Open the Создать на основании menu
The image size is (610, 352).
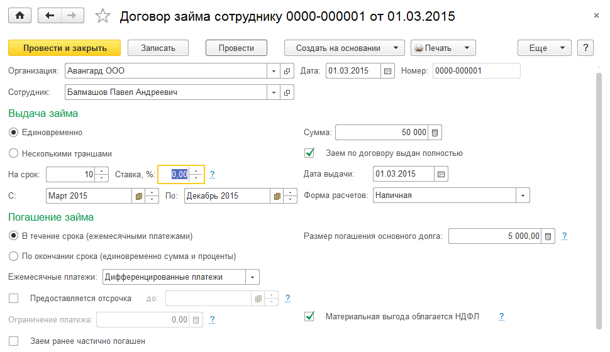pyautogui.click(x=343, y=48)
